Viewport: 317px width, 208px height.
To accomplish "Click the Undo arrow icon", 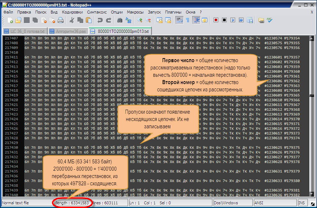I will coord(100,20).
